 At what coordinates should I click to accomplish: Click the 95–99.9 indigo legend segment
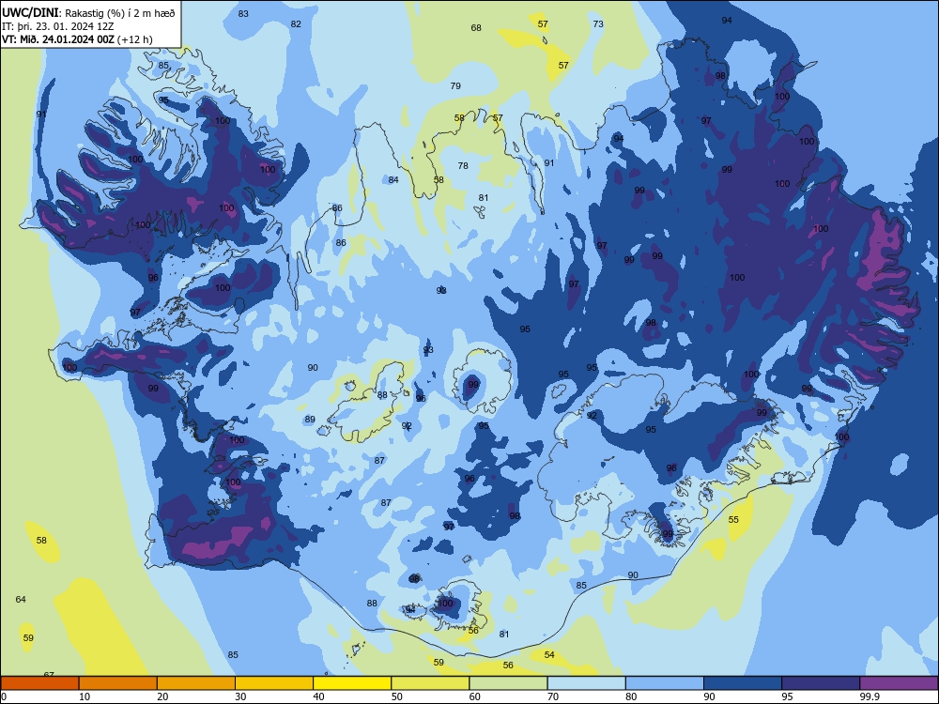[x=821, y=683]
